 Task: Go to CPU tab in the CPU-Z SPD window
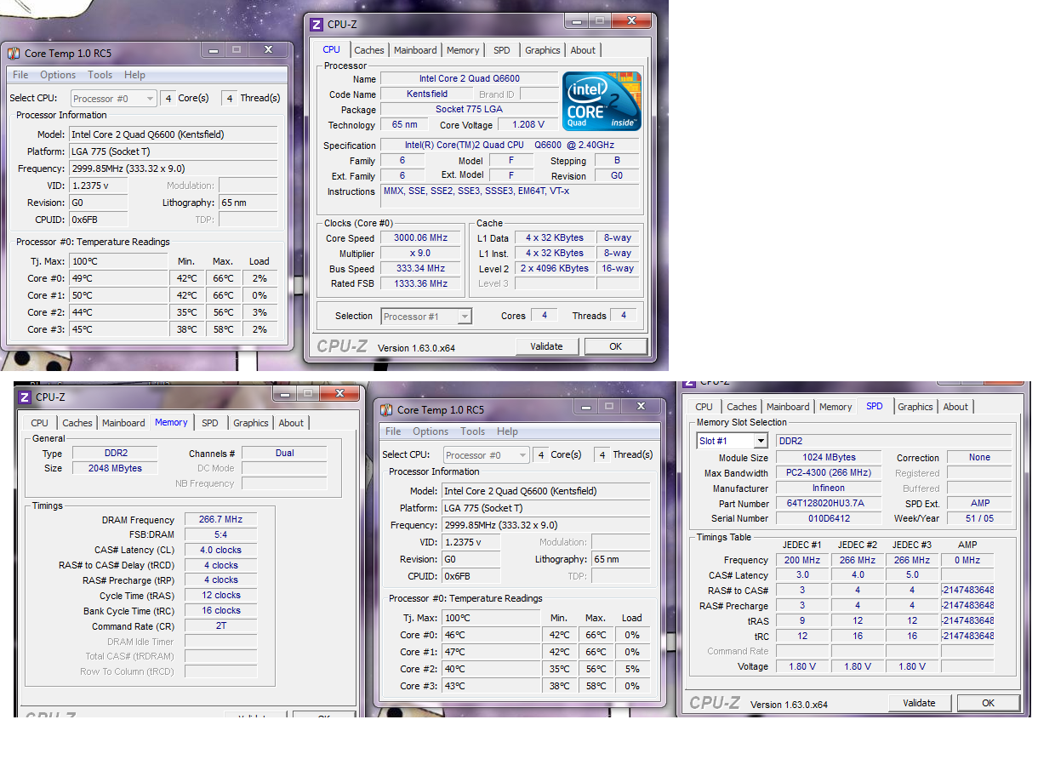[x=704, y=407]
